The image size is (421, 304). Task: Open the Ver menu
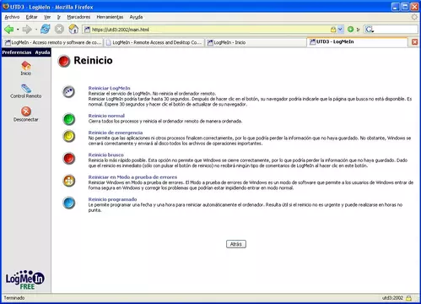tap(47, 17)
